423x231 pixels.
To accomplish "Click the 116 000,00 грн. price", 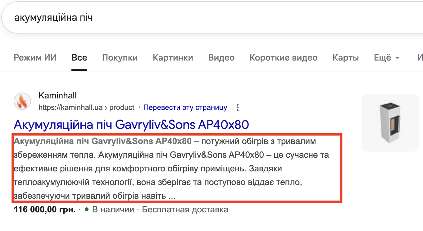I will 45,210.
